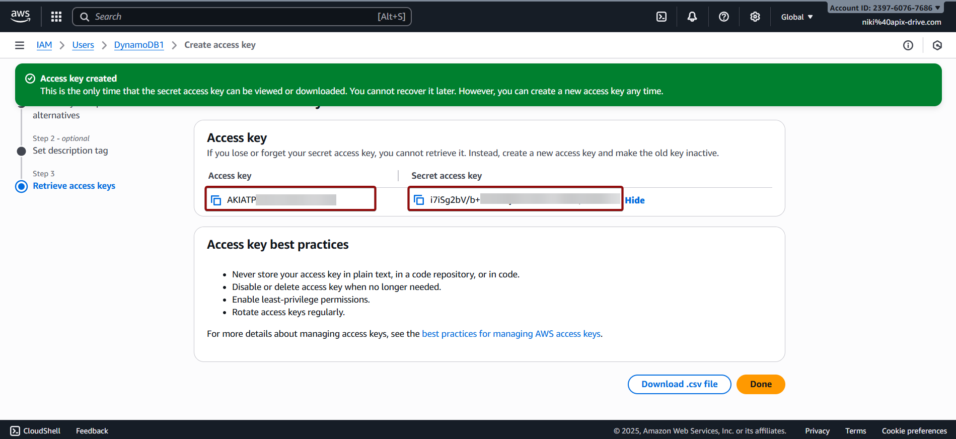Go to IAM breadcrumb

pyautogui.click(x=44, y=45)
